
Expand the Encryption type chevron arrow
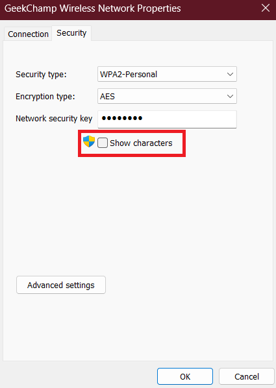pos(230,96)
